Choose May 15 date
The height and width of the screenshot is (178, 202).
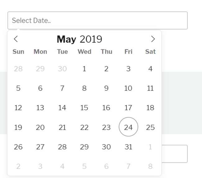click(84, 107)
